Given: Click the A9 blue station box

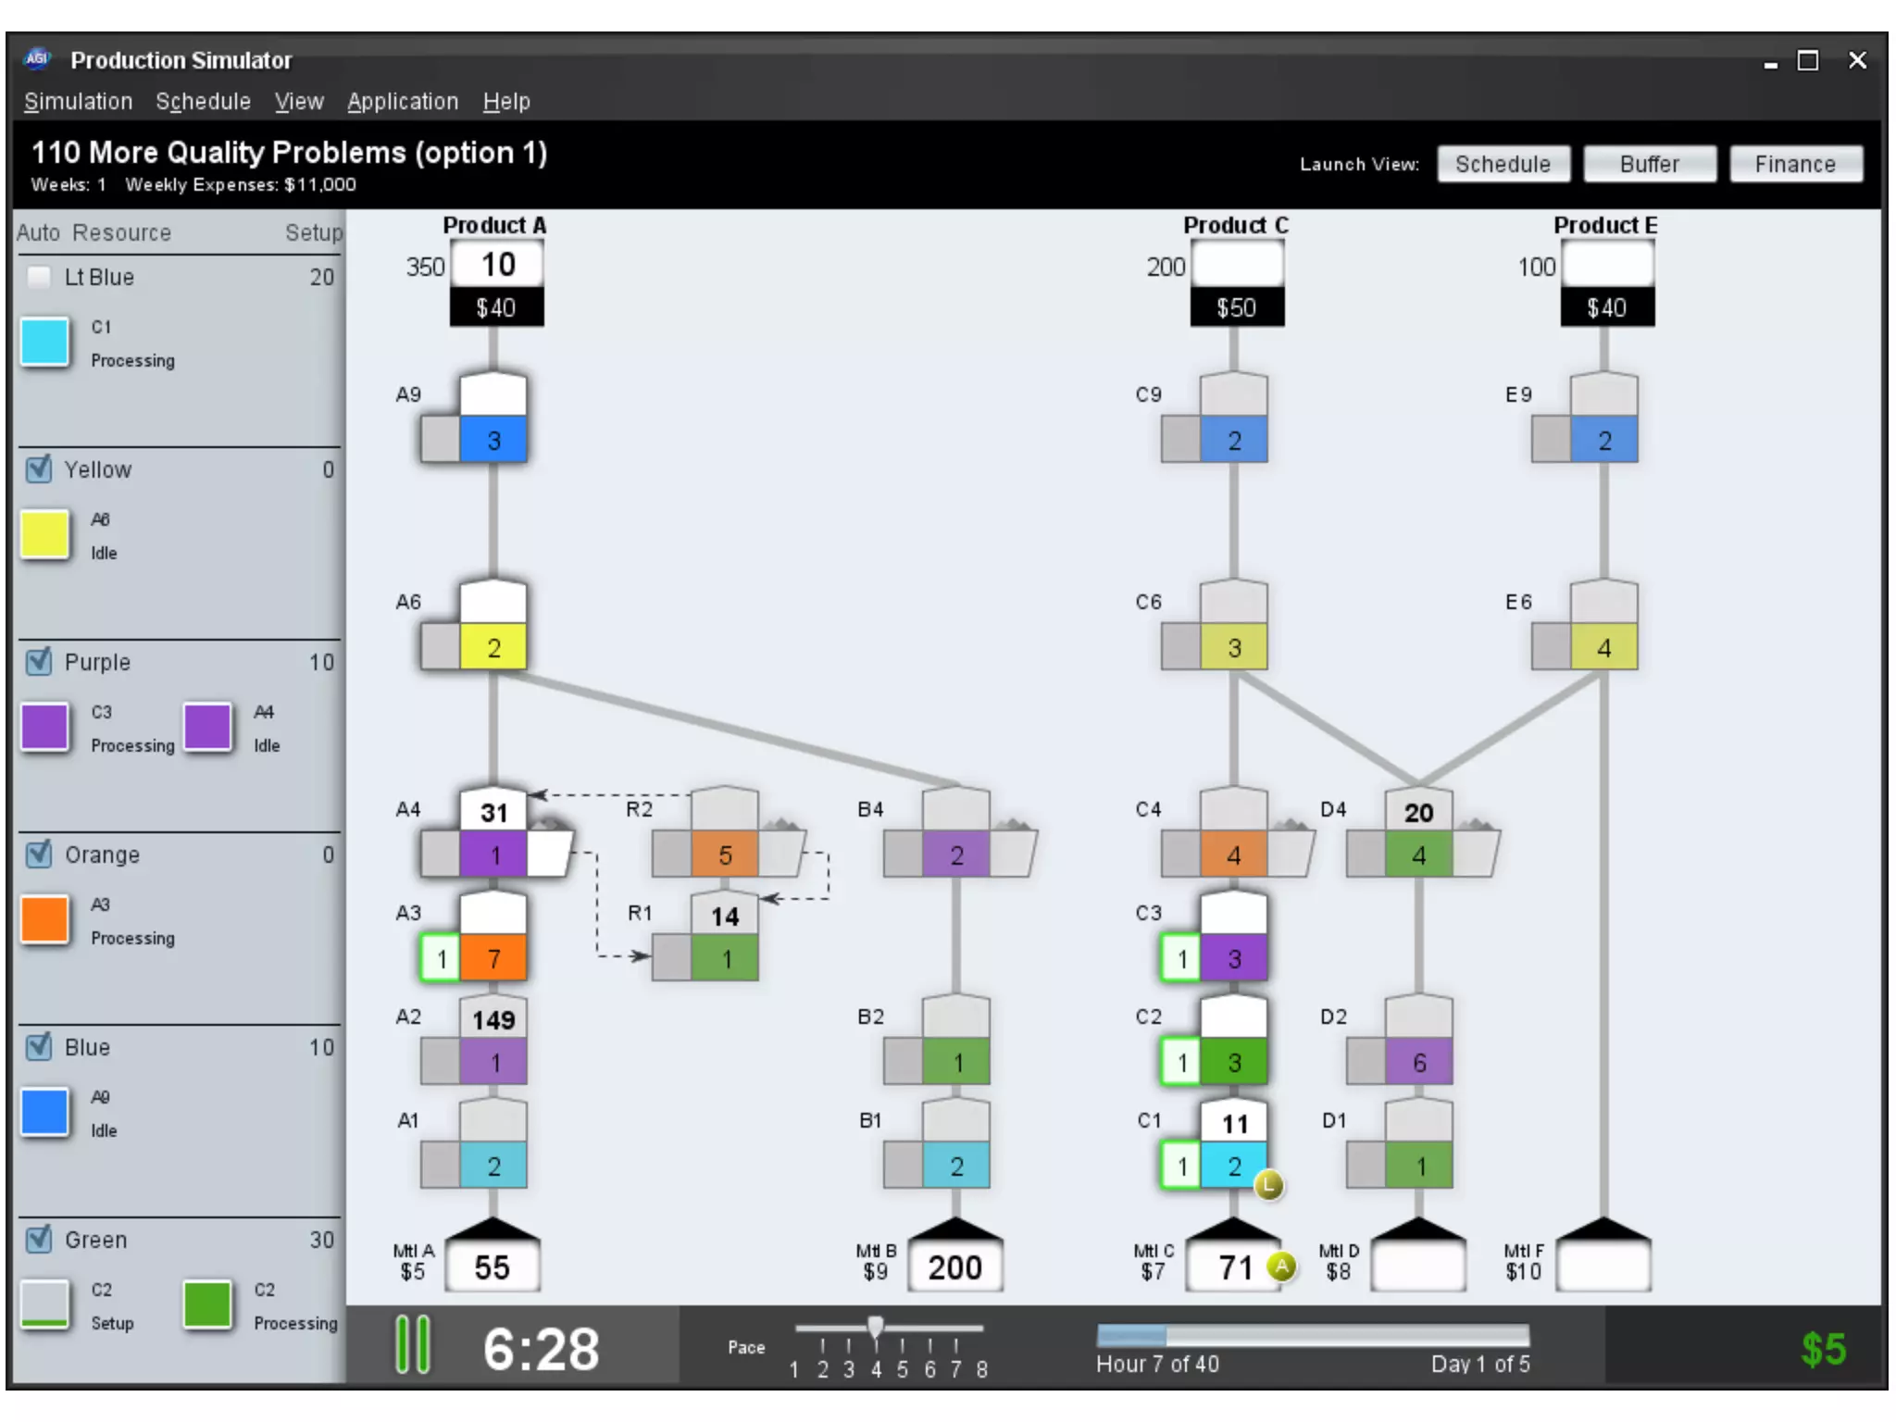Looking at the screenshot, I should (493, 440).
